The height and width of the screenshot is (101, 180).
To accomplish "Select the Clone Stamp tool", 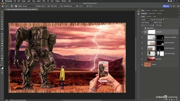I will pyautogui.click(x=2, y=34).
